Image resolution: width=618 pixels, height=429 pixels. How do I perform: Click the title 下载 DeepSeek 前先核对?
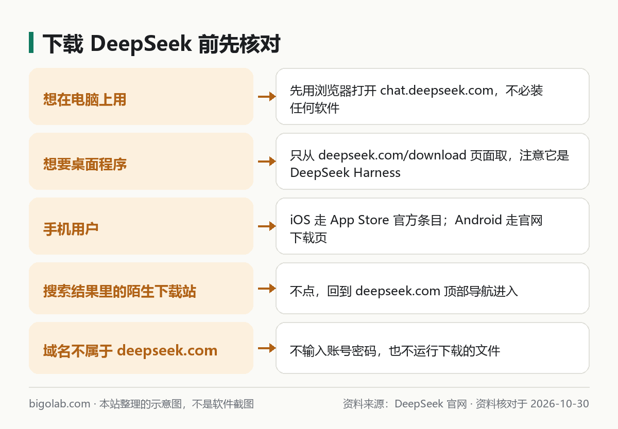pos(161,44)
